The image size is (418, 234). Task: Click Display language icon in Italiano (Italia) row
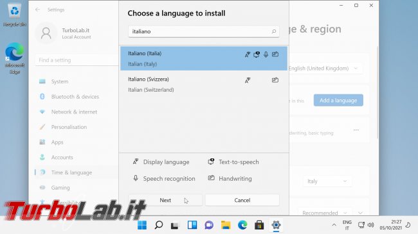[248, 54]
